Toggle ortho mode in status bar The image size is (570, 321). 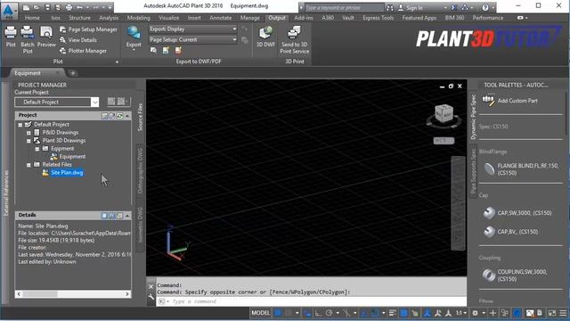(x=318, y=313)
